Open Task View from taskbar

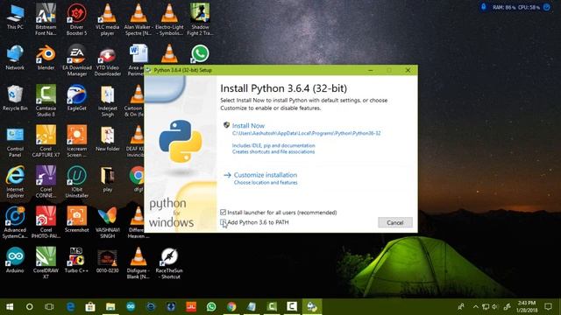point(49,307)
